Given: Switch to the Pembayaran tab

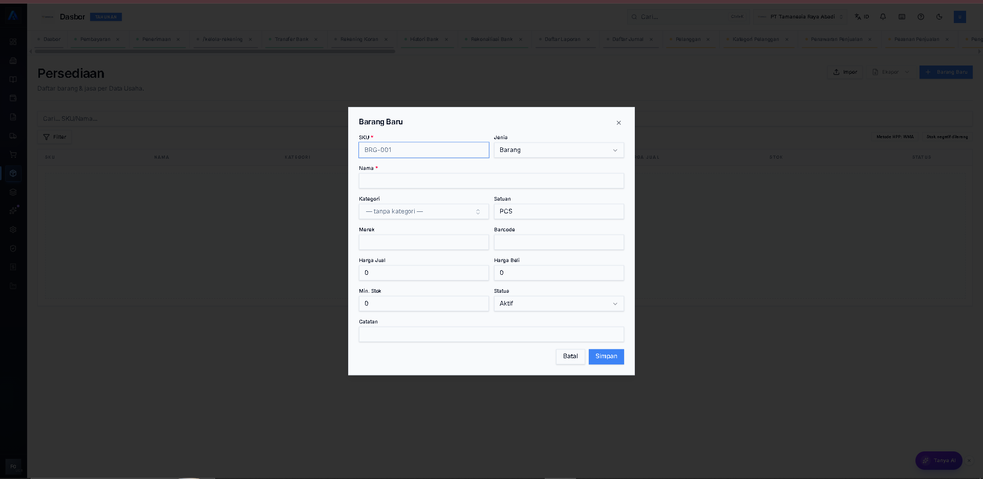Looking at the screenshot, I should (x=95, y=39).
